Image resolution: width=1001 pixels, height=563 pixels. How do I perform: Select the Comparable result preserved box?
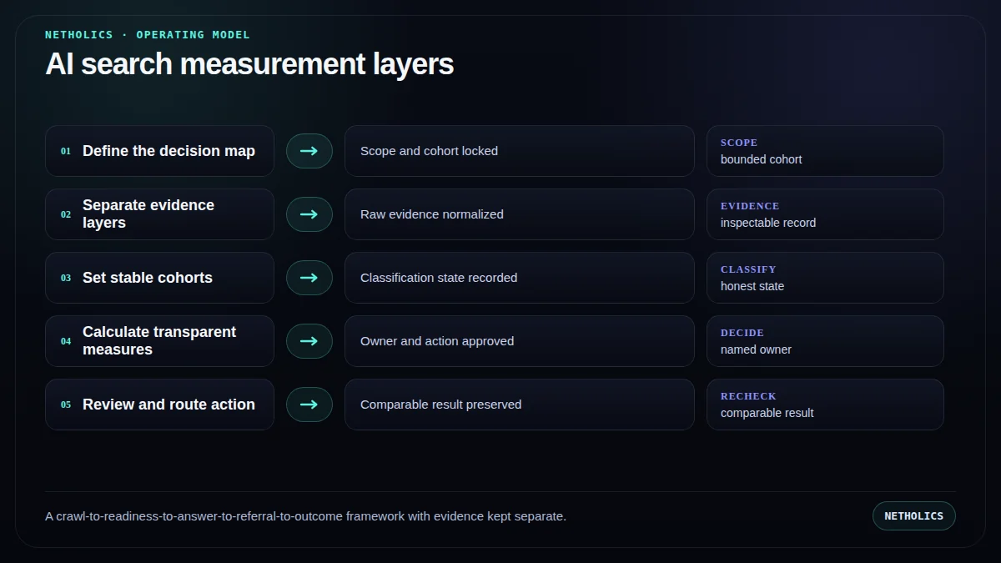(x=520, y=405)
